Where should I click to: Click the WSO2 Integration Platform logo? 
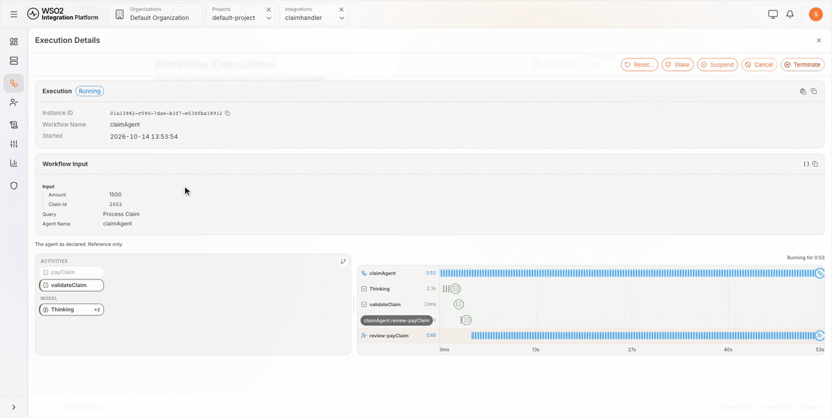[x=63, y=14]
